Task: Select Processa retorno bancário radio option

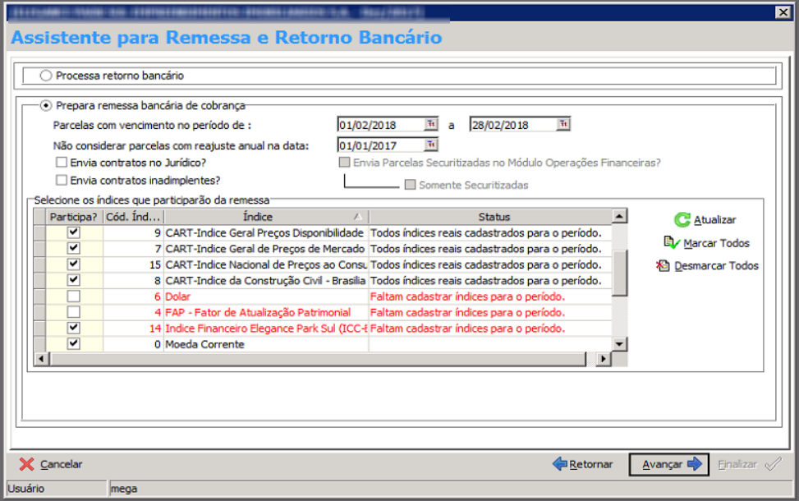Action: 46,76
